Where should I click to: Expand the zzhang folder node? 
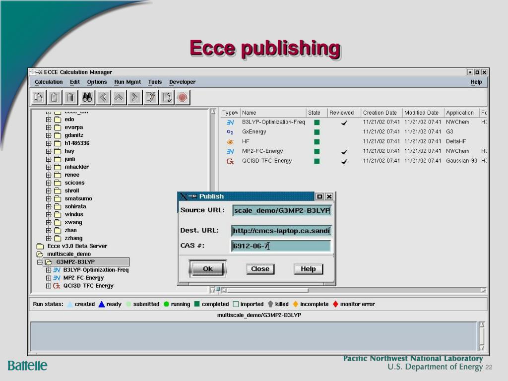49,239
